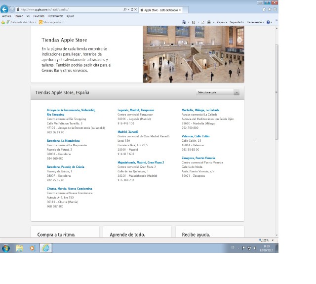The width and height of the screenshot is (316, 284).
Task: Open the Archivo menu
Action: [6, 16]
